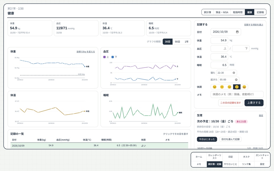This screenshot has width=274, height=171.
Task: Open the 預金・NISA tab
Action: tap(222, 12)
